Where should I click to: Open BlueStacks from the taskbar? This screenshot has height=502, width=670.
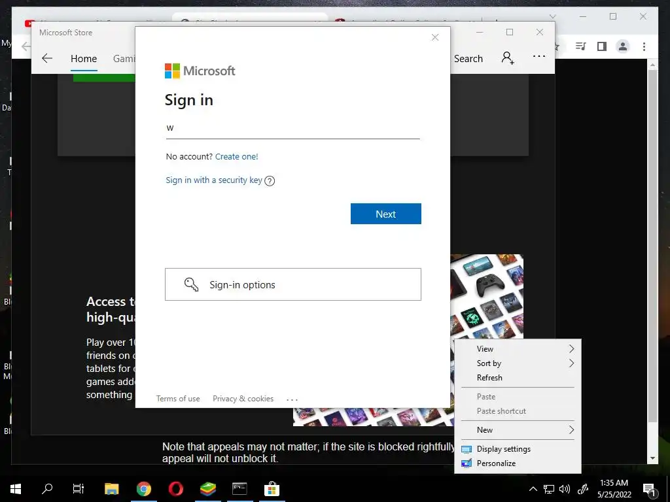click(x=207, y=489)
